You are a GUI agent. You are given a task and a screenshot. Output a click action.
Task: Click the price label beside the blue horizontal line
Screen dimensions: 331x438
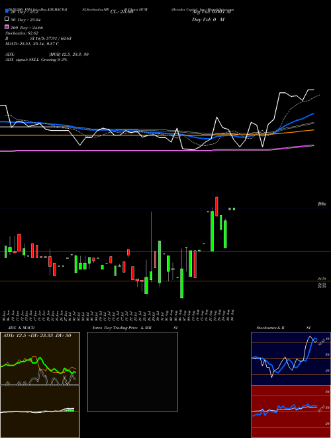click(322, 204)
